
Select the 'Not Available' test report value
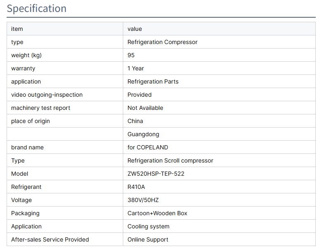145,108
